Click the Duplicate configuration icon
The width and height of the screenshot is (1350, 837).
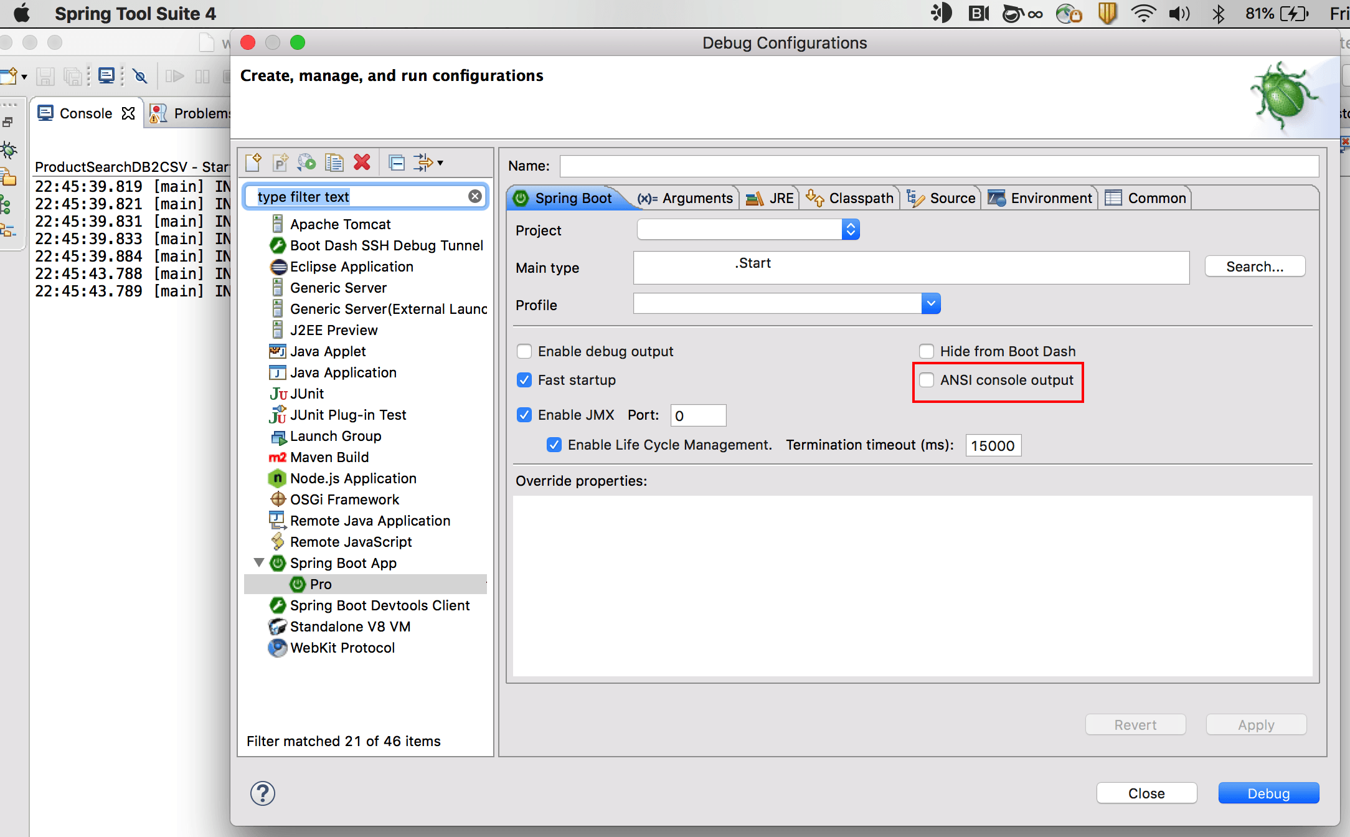(334, 163)
